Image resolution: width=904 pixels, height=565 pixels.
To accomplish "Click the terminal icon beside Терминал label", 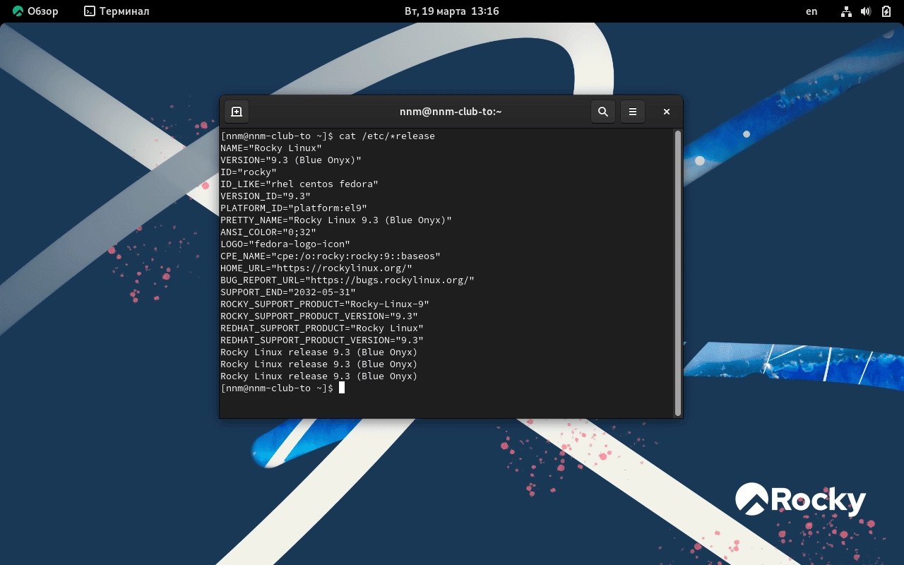I will click(x=90, y=11).
